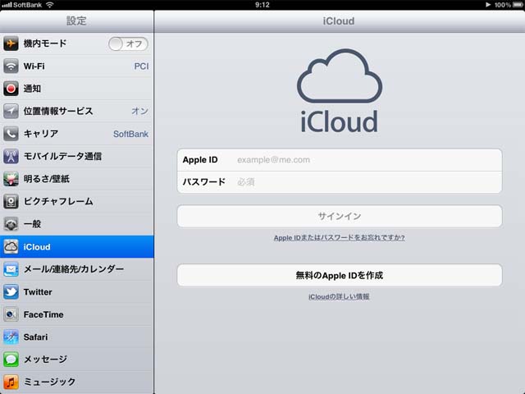This screenshot has height=394, width=525.
Task: Tap 無料のApple IDを作成 button
Action: (x=340, y=275)
